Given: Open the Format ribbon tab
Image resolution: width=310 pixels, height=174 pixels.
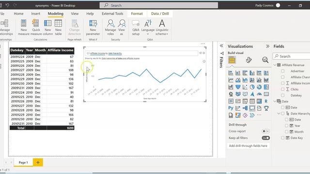Looking at the screenshot, I should pyautogui.click(x=137, y=14).
